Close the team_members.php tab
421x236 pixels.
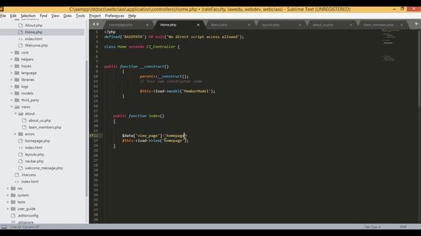tap(402, 25)
